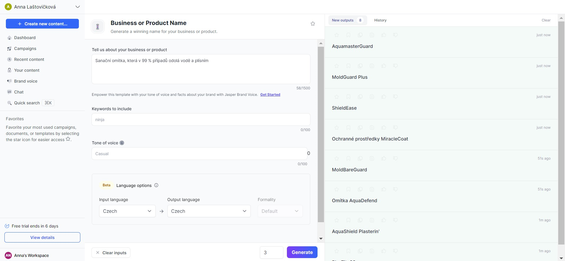Open Ochranné prostředky MiracleCoat in document

372,128
